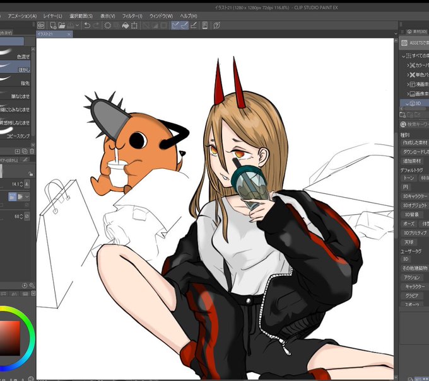Expand the 単色パターン tree node
Screen dimensions: 429x381
[x=408, y=75]
